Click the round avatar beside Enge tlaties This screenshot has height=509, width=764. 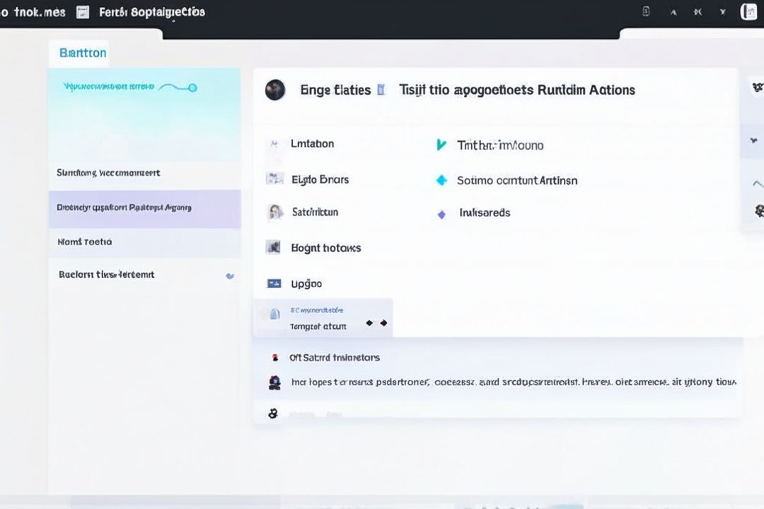coord(275,90)
